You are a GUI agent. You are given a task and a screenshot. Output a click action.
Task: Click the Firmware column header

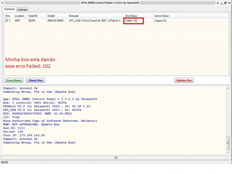coord(96,16)
